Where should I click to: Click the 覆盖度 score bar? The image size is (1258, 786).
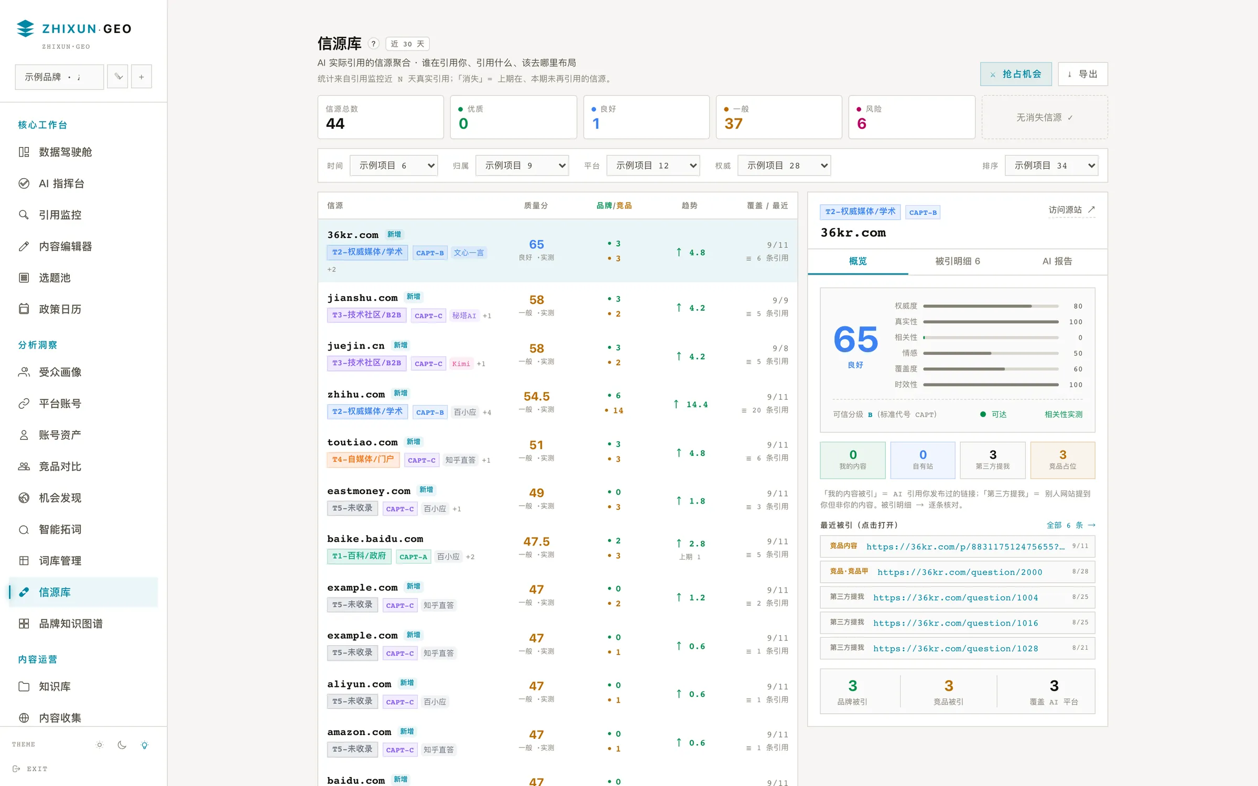point(991,369)
